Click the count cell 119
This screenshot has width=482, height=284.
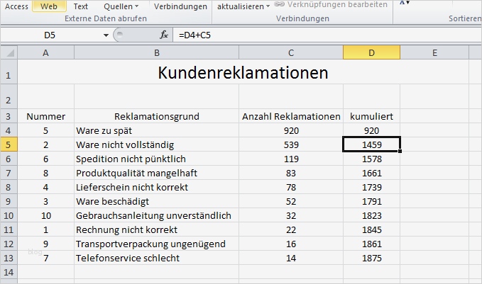tap(291, 159)
